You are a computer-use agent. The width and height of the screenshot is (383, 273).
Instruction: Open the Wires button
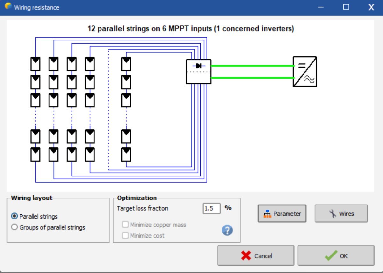341,214
